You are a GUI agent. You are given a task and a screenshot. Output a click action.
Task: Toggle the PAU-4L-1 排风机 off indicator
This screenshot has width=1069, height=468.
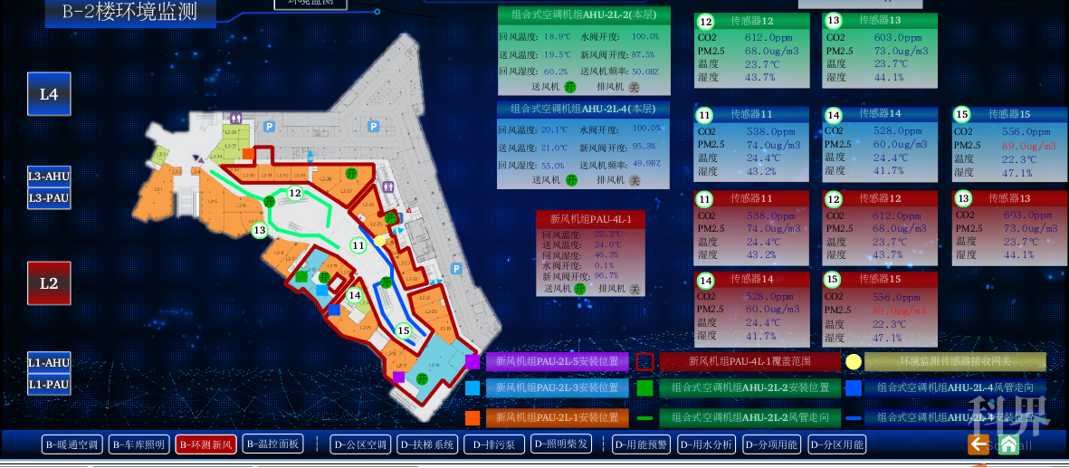coord(634,289)
